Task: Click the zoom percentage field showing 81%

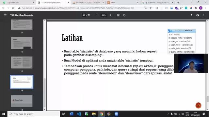Action: point(104,15)
